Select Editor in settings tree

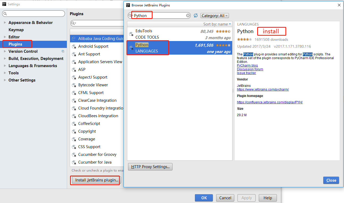pos(14,37)
